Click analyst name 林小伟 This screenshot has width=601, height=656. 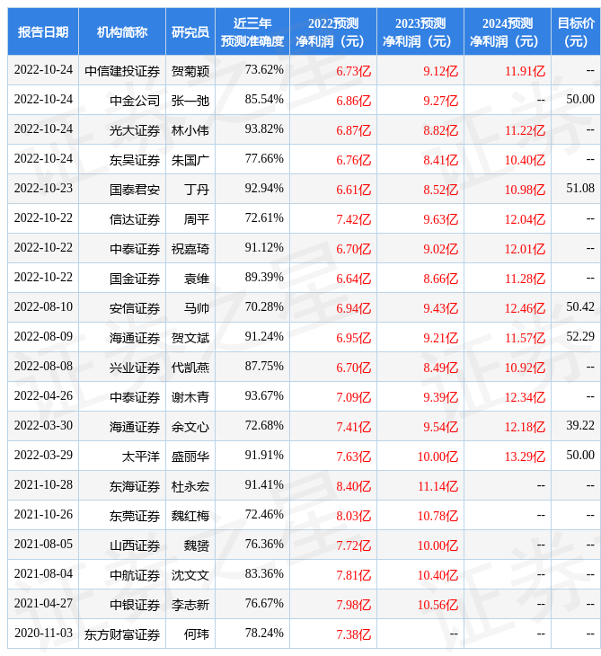(x=190, y=130)
